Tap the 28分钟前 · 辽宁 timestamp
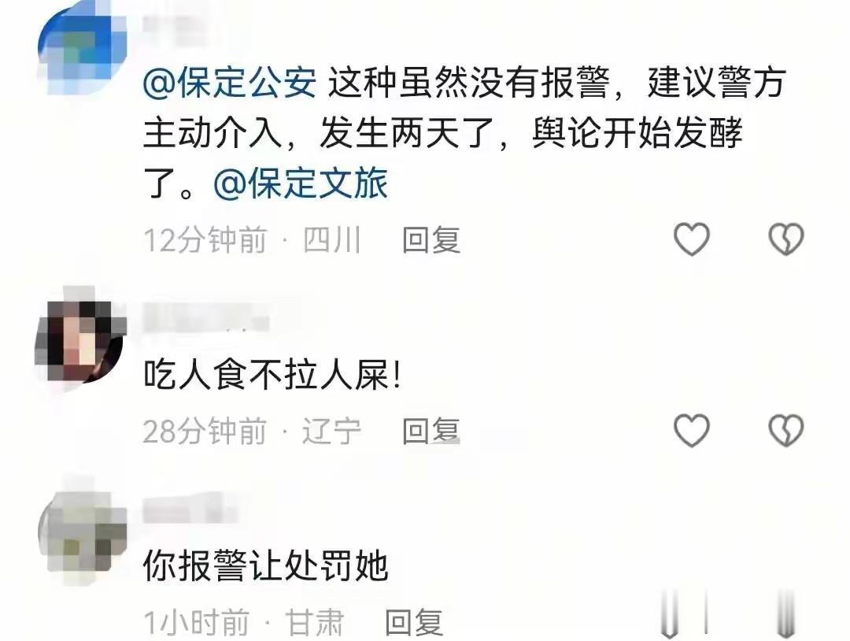Image resolution: width=850 pixels, height=641 pixels. [252, 431]
